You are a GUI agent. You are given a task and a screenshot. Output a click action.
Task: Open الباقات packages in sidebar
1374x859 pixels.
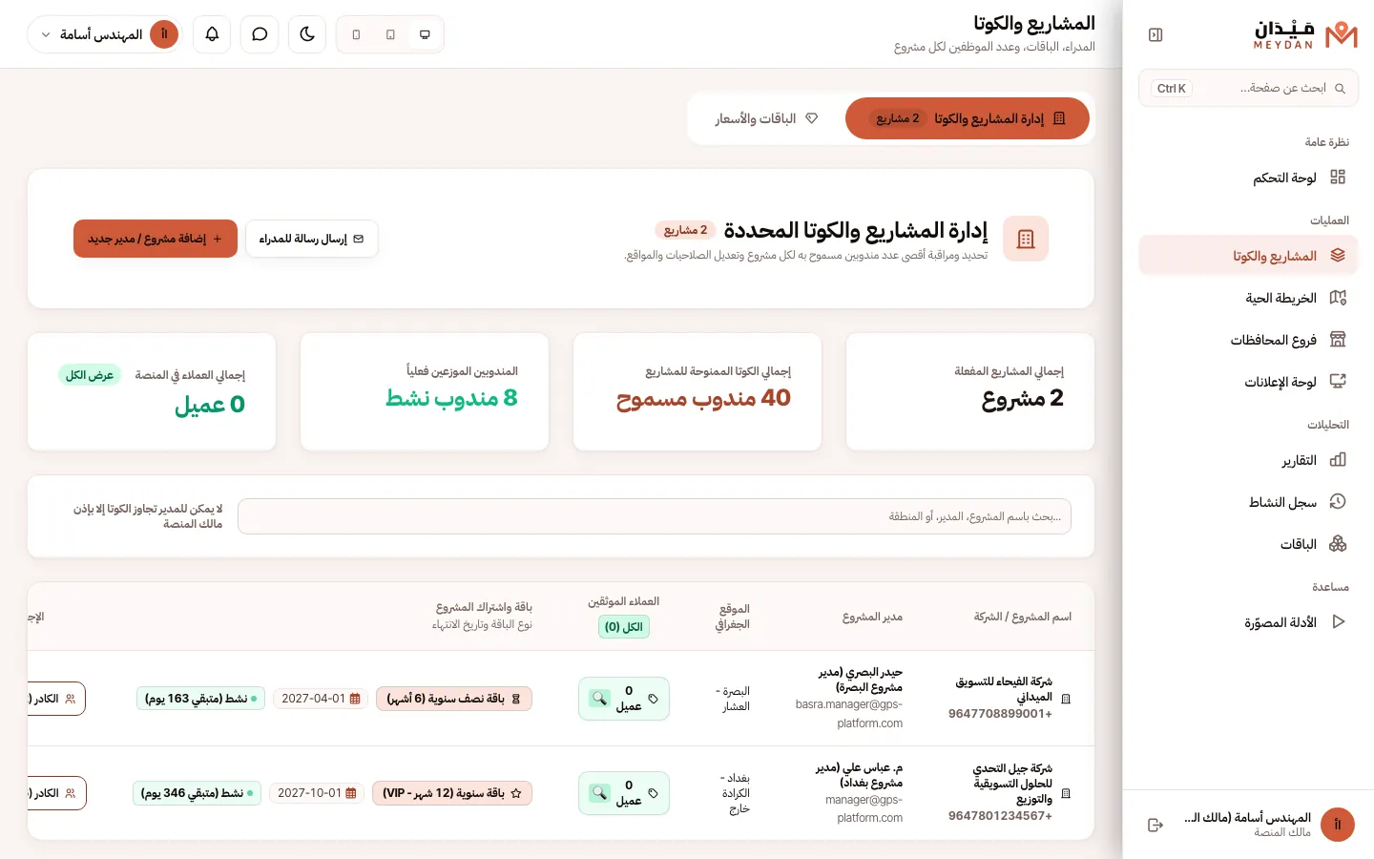[1248, 544]
